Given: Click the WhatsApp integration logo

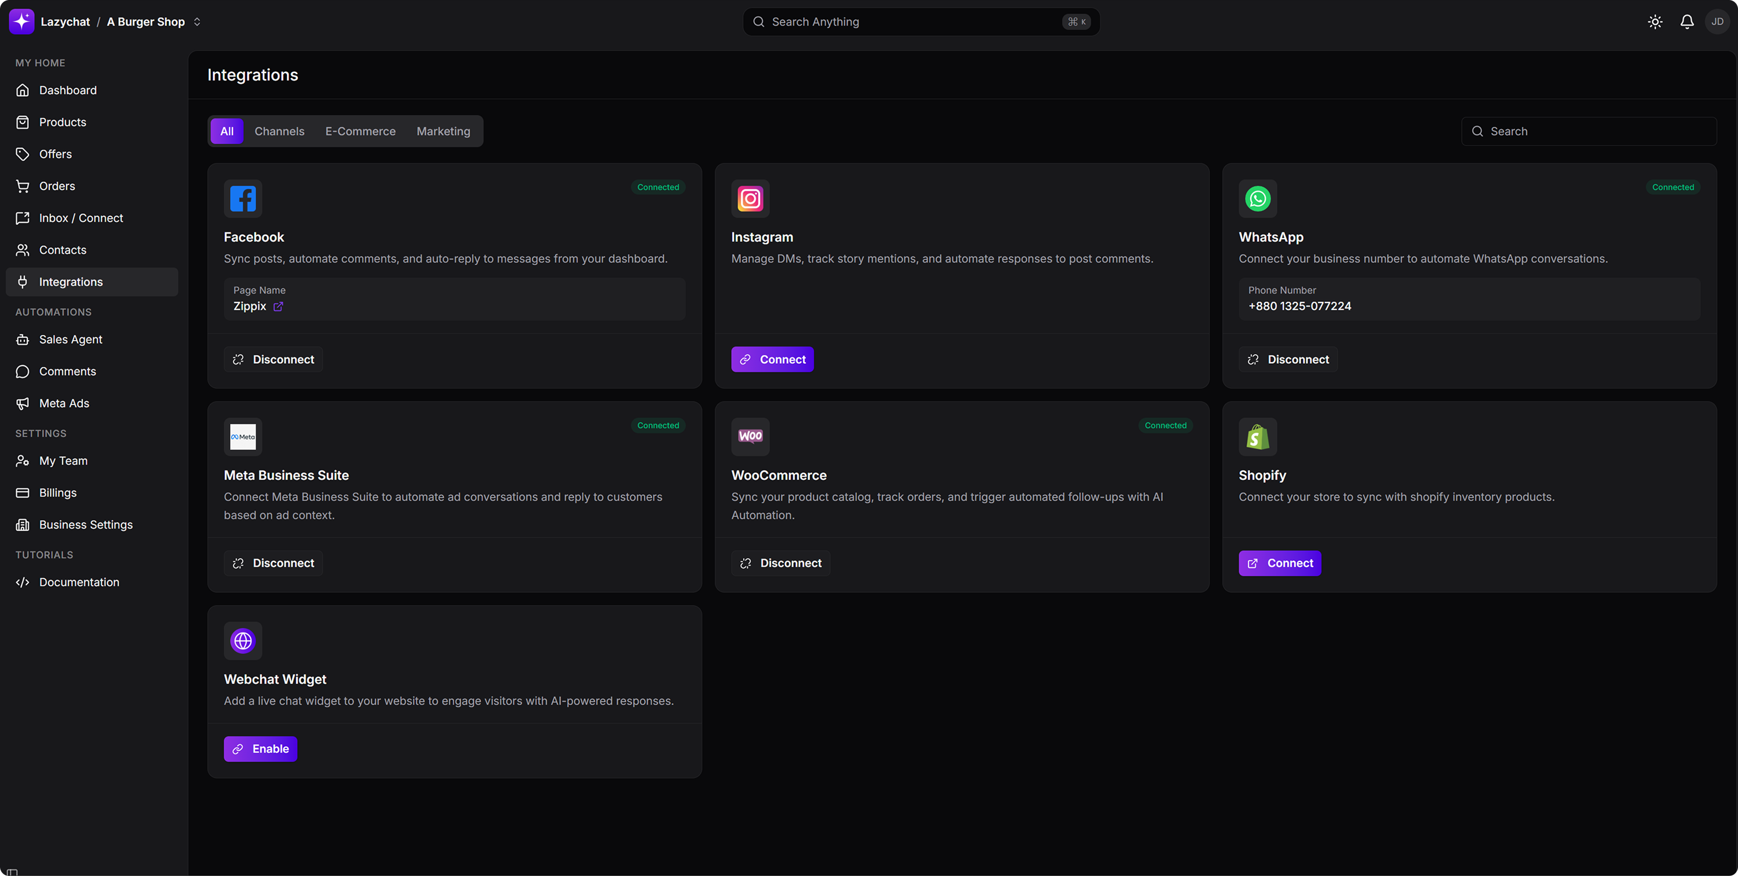Looking at the screenshot, I should [x=1257, y=198].
